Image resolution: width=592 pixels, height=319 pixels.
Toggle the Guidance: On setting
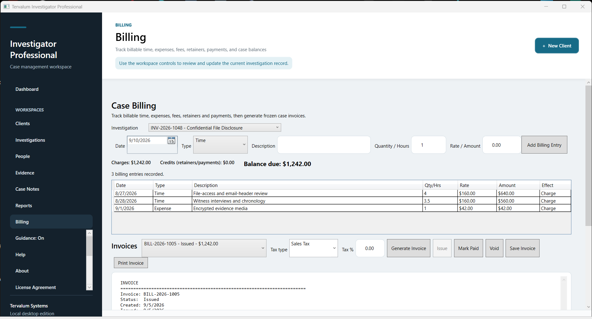coord(30,238)
